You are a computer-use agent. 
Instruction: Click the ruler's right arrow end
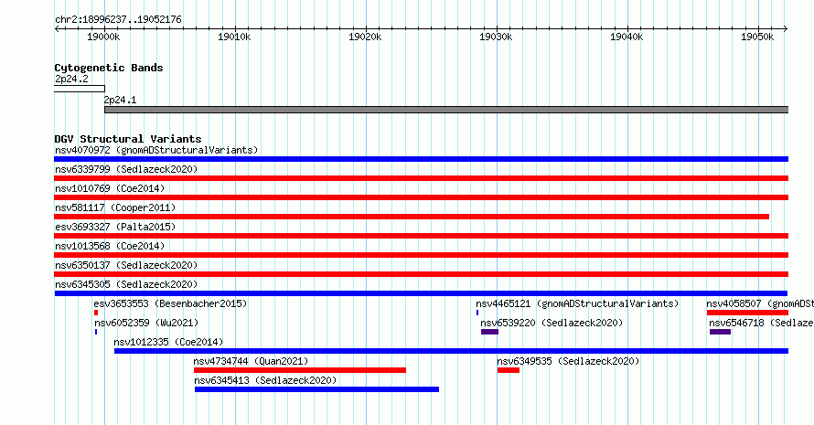tap(786, 29)
